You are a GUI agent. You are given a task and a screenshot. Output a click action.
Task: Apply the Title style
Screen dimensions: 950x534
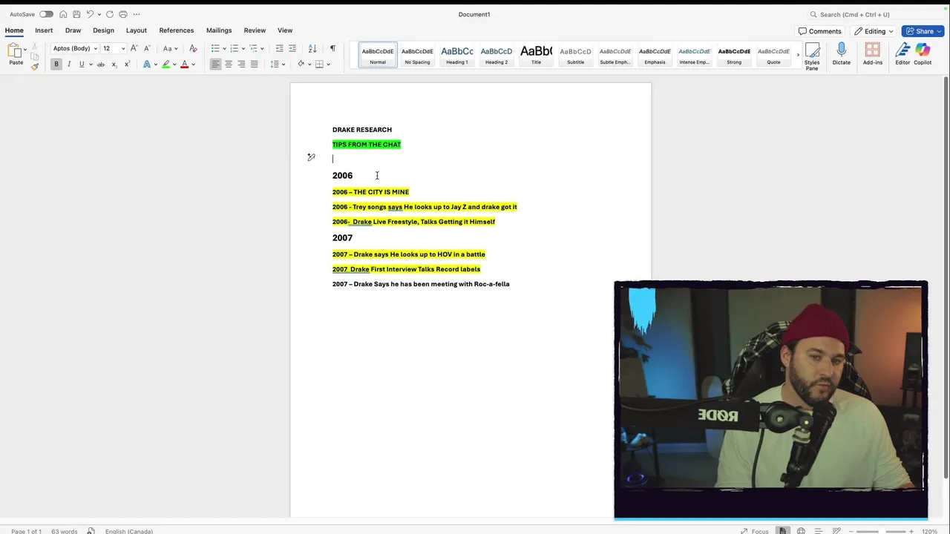pyautogui.click(x=536, y=55)
